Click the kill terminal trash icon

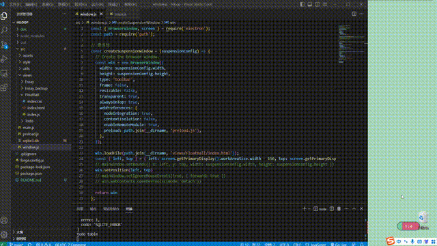[339, 208]
